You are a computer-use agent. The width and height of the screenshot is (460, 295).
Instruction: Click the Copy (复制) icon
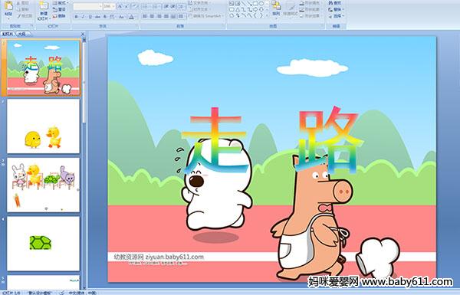[x=18, y=9]
